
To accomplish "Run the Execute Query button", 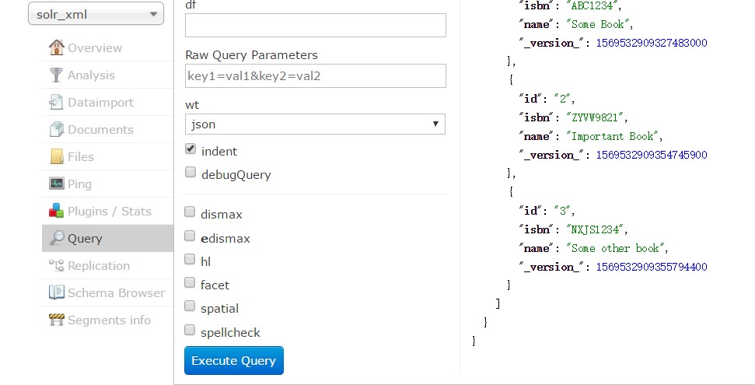I will 234,360.
